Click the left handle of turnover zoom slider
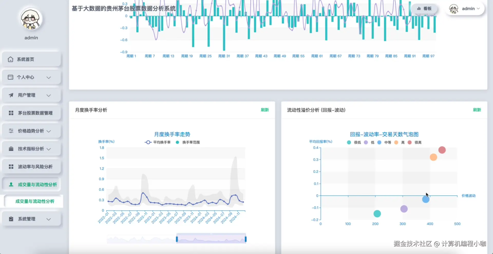Screen dimensions: 493x254 pyautogui.click(x=177, y=239)
